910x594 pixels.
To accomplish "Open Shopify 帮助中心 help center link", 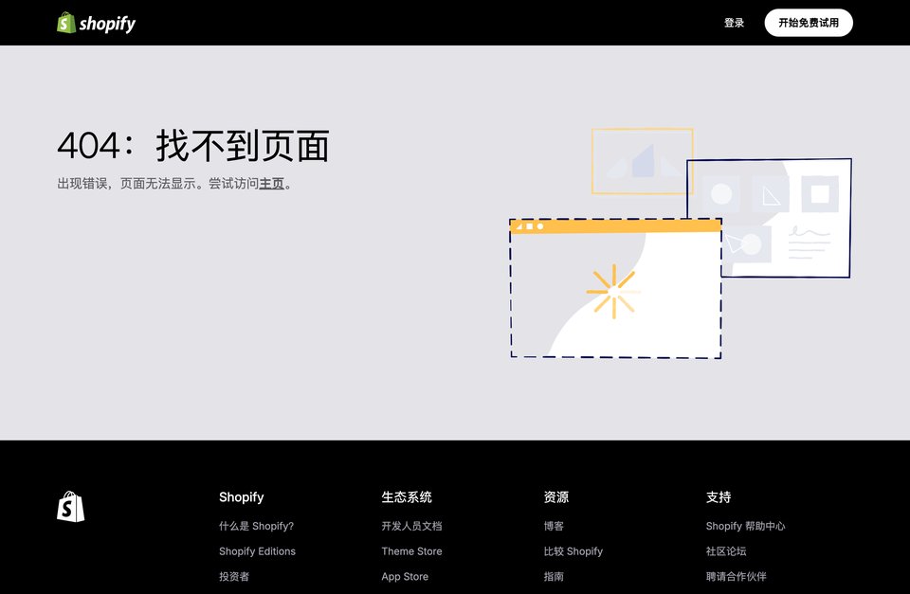I will coord(745,526).
